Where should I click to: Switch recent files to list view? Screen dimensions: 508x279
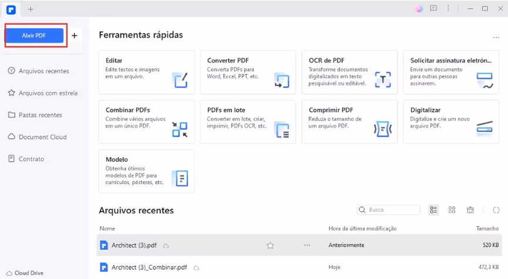pyautogui.click(x=434, y=210)
